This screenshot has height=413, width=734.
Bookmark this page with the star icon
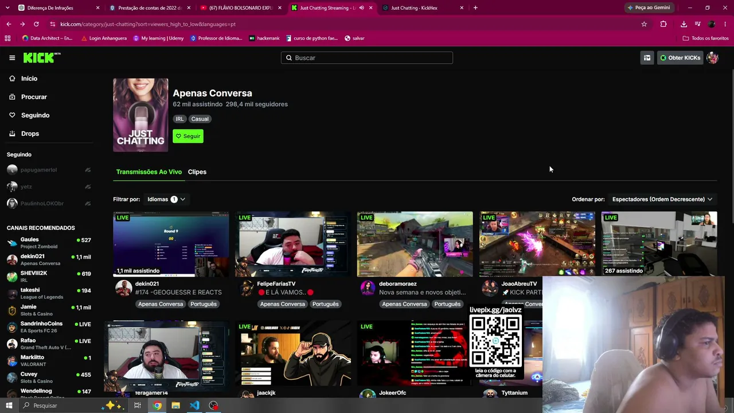coord(644,24)
